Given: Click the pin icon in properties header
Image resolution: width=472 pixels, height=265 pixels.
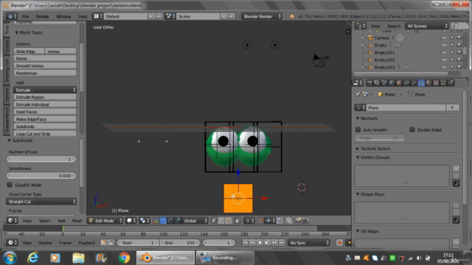Looking at the screenshot, I should coord(358,94).
